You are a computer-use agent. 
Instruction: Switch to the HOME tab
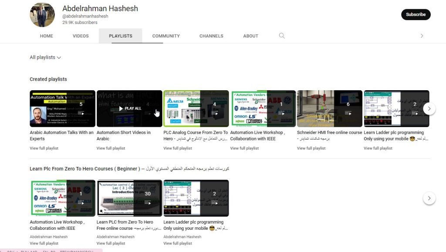pos(46,36)
